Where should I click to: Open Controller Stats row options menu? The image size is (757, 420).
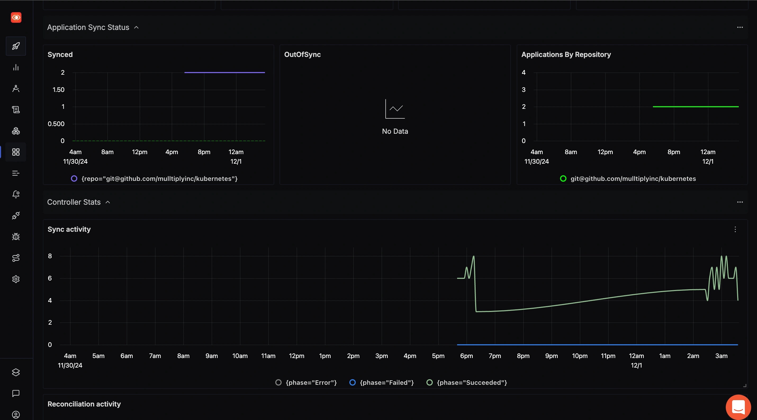click(x=740, y=202)
